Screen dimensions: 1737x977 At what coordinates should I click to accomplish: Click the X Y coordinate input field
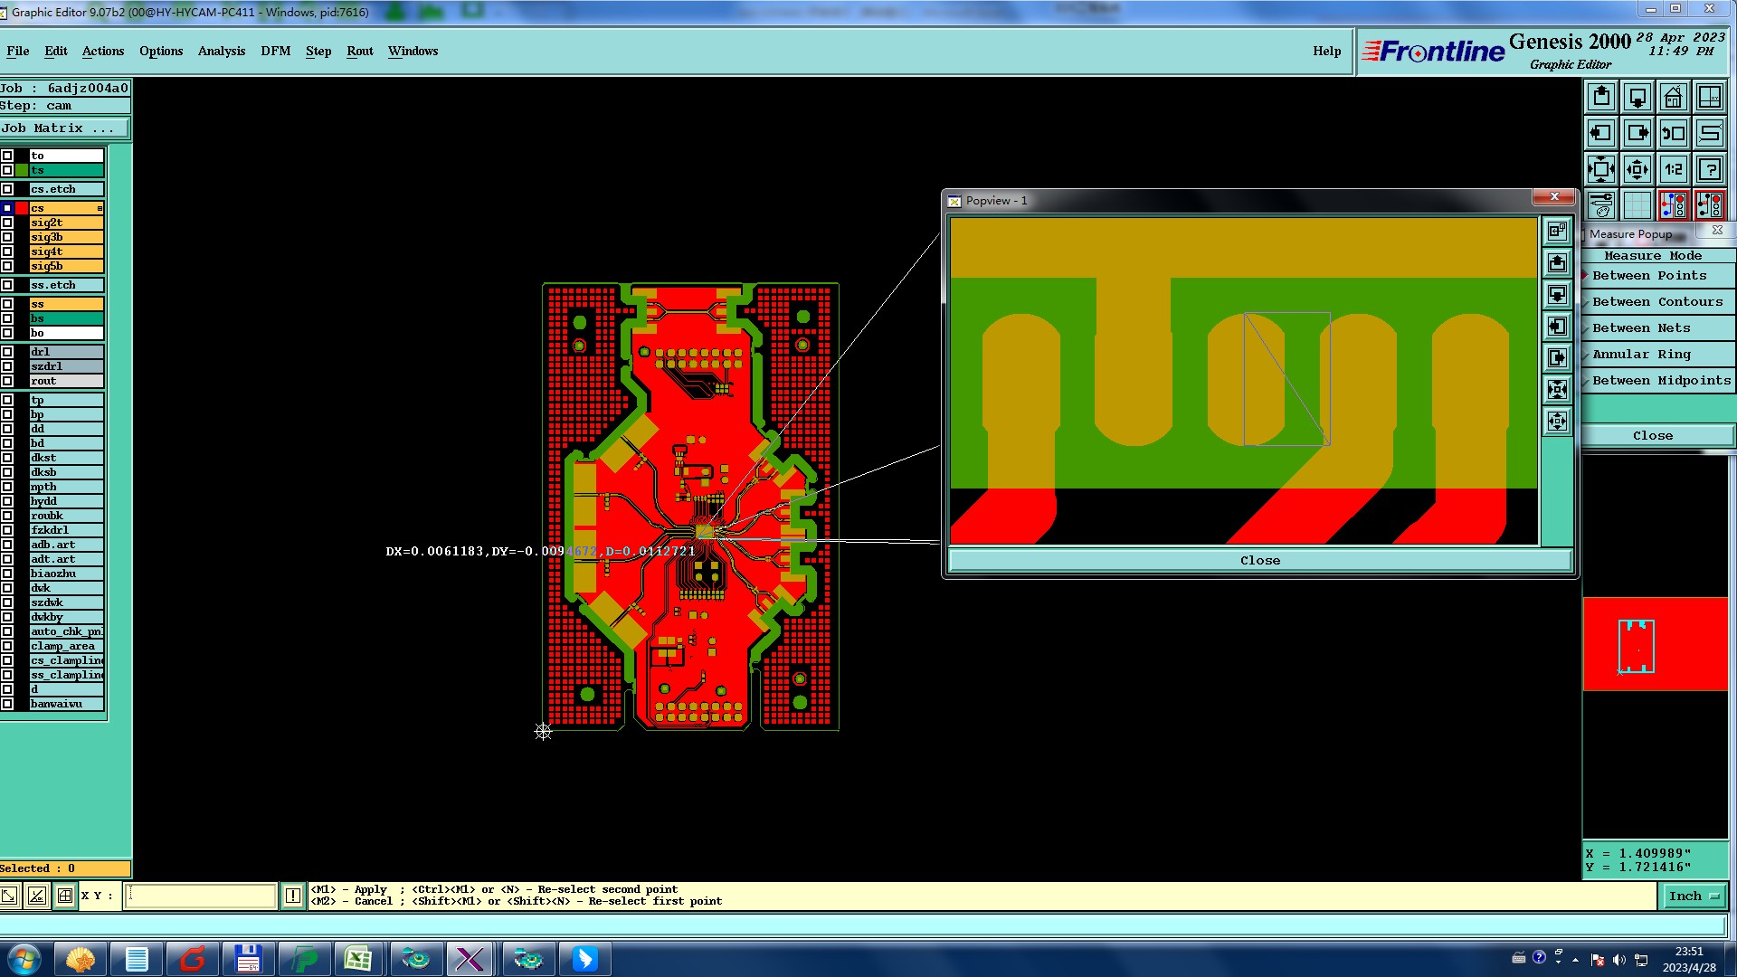[201, 896]
